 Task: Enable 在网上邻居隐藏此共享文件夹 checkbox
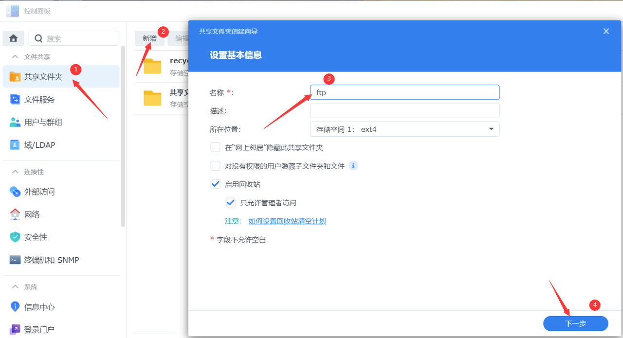click(x=216, y=147)
